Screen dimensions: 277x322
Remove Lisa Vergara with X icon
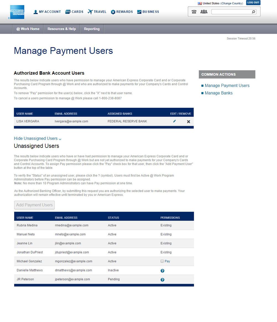click(189, 122)
